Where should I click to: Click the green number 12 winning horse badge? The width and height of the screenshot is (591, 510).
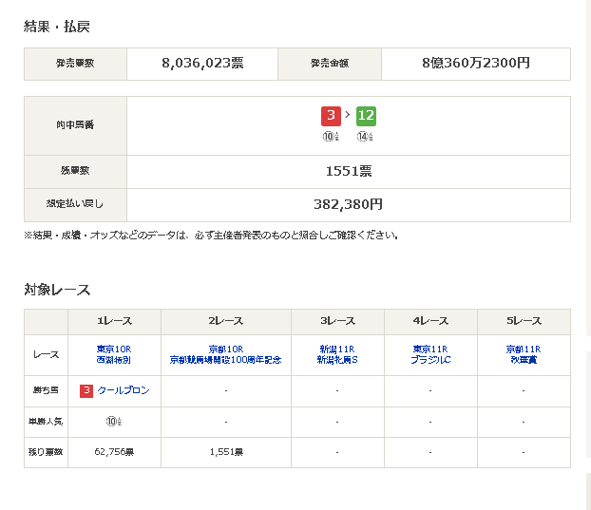tap(366, 116)
